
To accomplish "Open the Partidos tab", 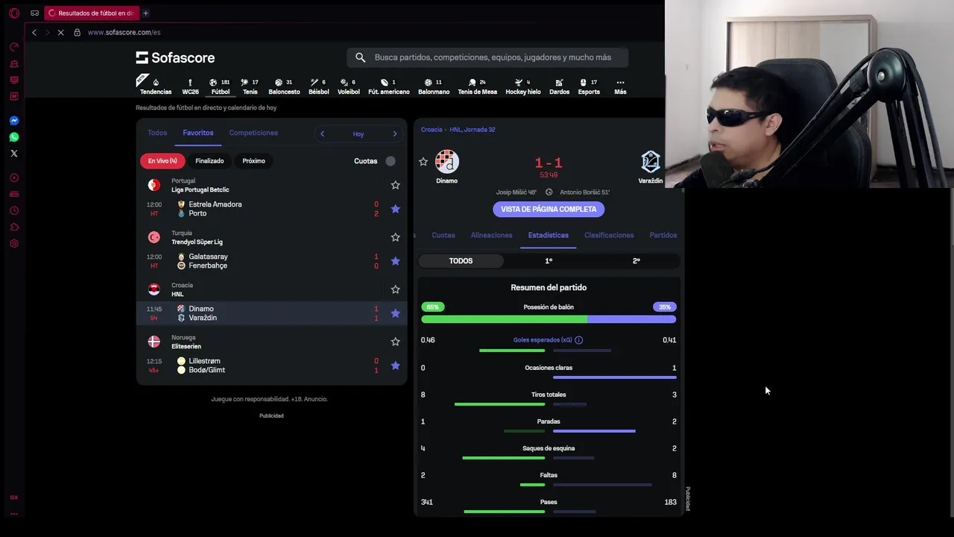I will pos(663,235).
